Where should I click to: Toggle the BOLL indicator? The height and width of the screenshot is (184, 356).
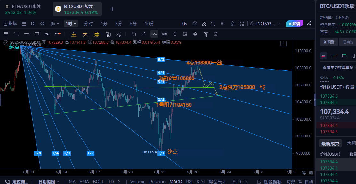pyautogui.click(x=98, y=181)
